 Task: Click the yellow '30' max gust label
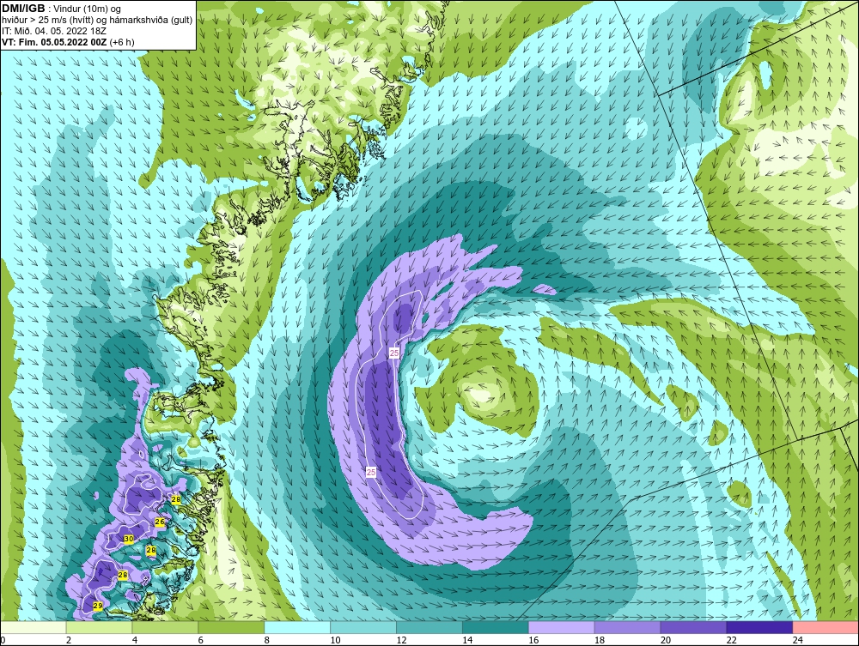(x=129, y=539)
